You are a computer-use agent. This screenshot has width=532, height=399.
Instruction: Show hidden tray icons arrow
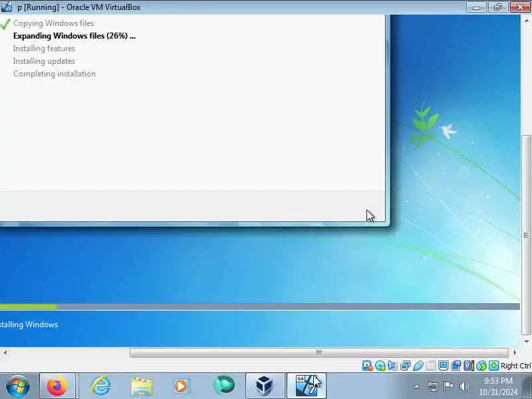tap(417, 386)
